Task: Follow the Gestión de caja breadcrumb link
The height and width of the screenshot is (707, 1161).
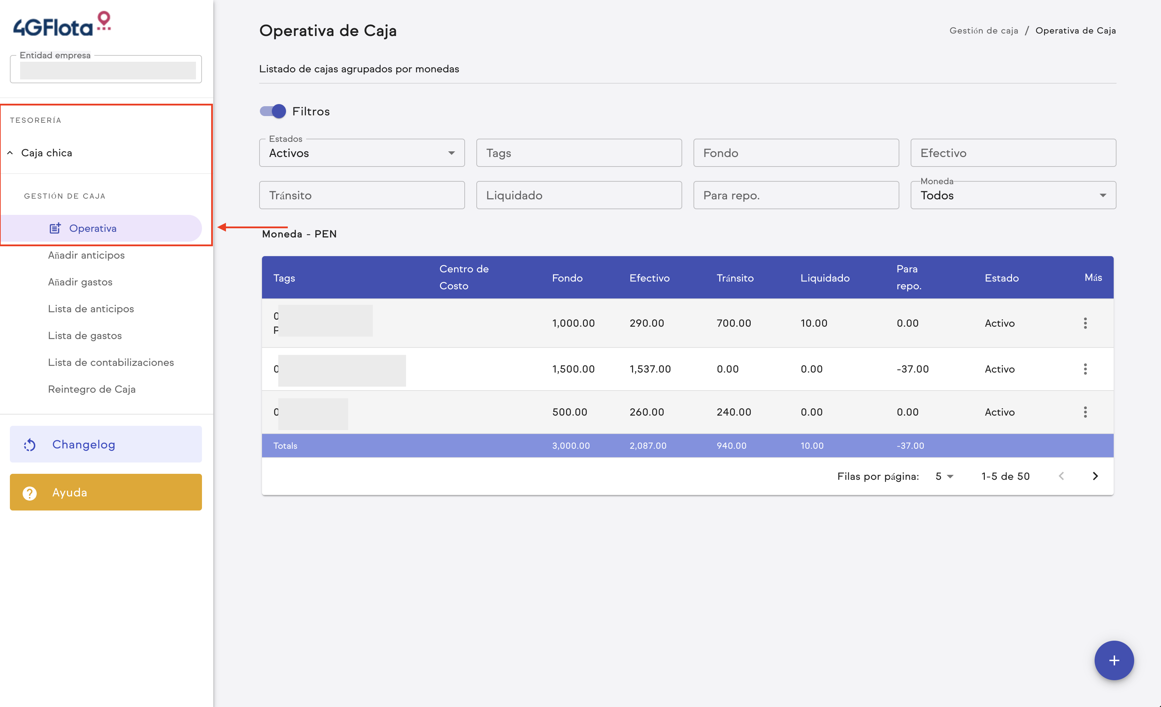Action: (x=983, y=31)
